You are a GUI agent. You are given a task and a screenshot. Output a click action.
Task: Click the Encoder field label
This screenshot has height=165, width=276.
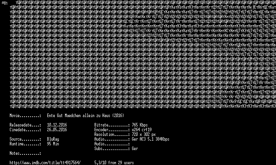point(112,130)
